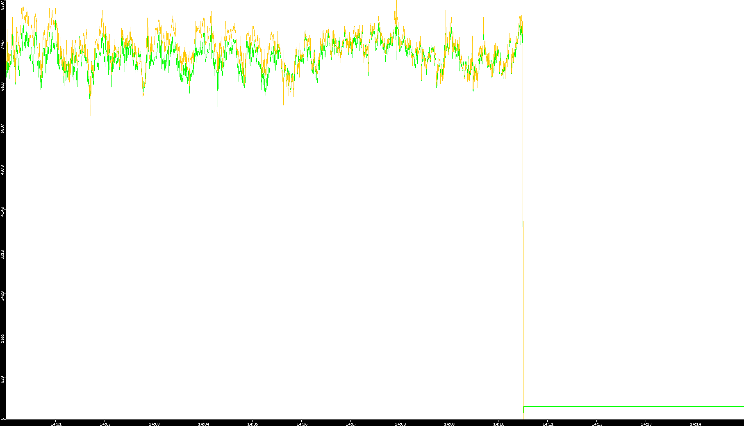Select the 14:12 time axis marker
Viewport: 744px width, 426px height.
pos(597,424)
